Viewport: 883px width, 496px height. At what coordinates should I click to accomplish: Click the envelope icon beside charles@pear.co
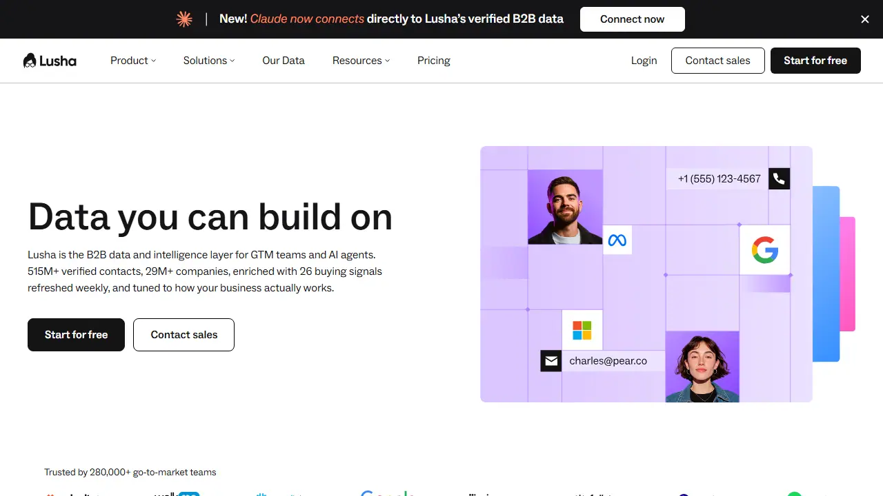click(550, 361)
